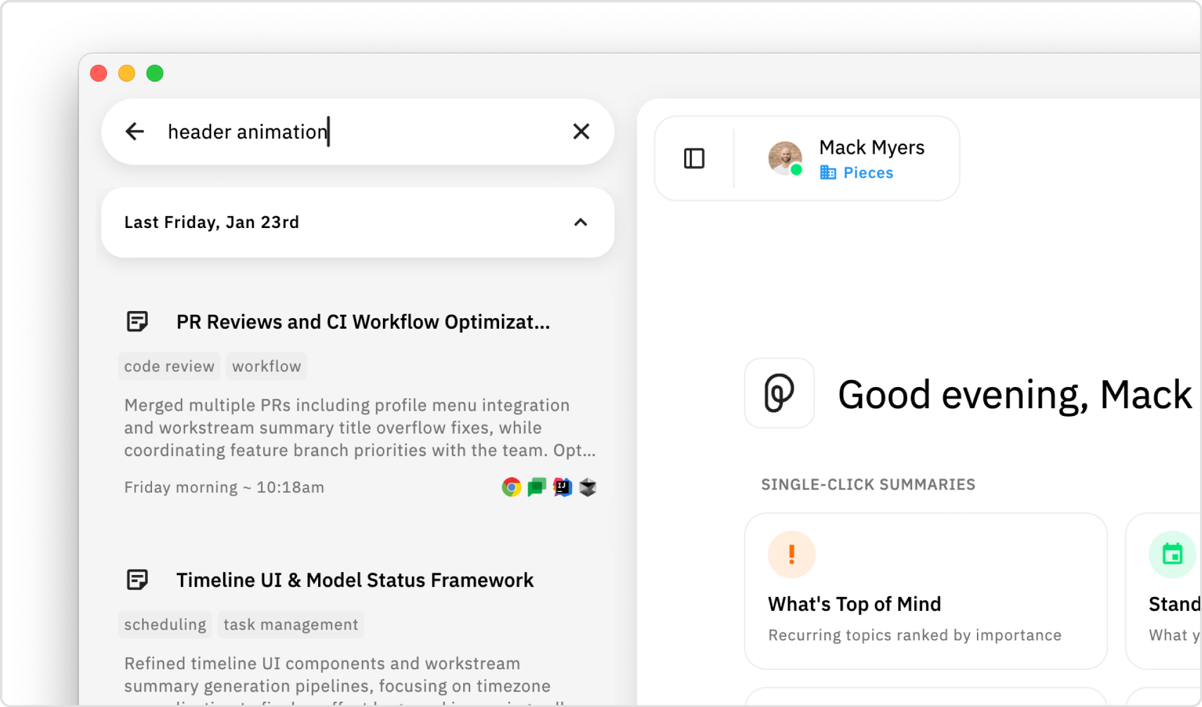This screenshot has height=707, width=1202.
Task: Click the dark cube app source icon
Action: point(587,487)
